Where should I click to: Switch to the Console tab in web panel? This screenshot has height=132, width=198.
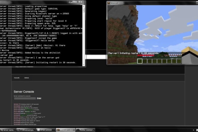(x=17, y=78)
